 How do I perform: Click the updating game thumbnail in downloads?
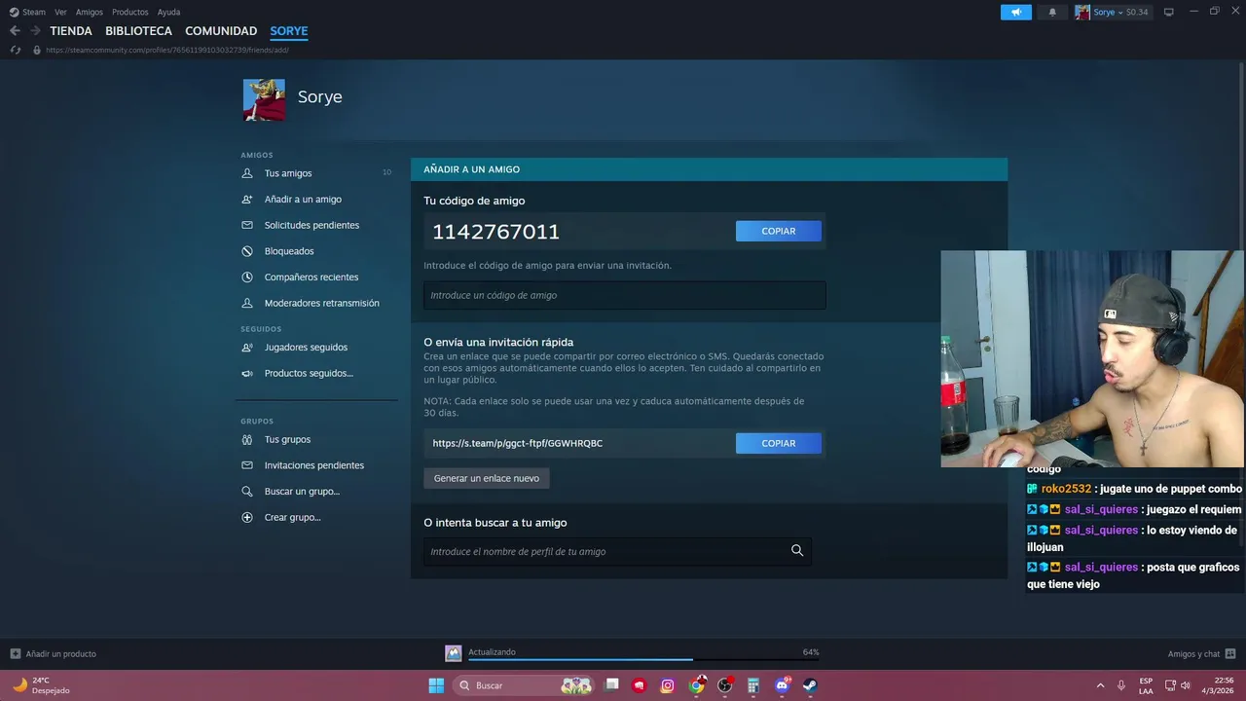pyautogui.click(x=454, y=653)
